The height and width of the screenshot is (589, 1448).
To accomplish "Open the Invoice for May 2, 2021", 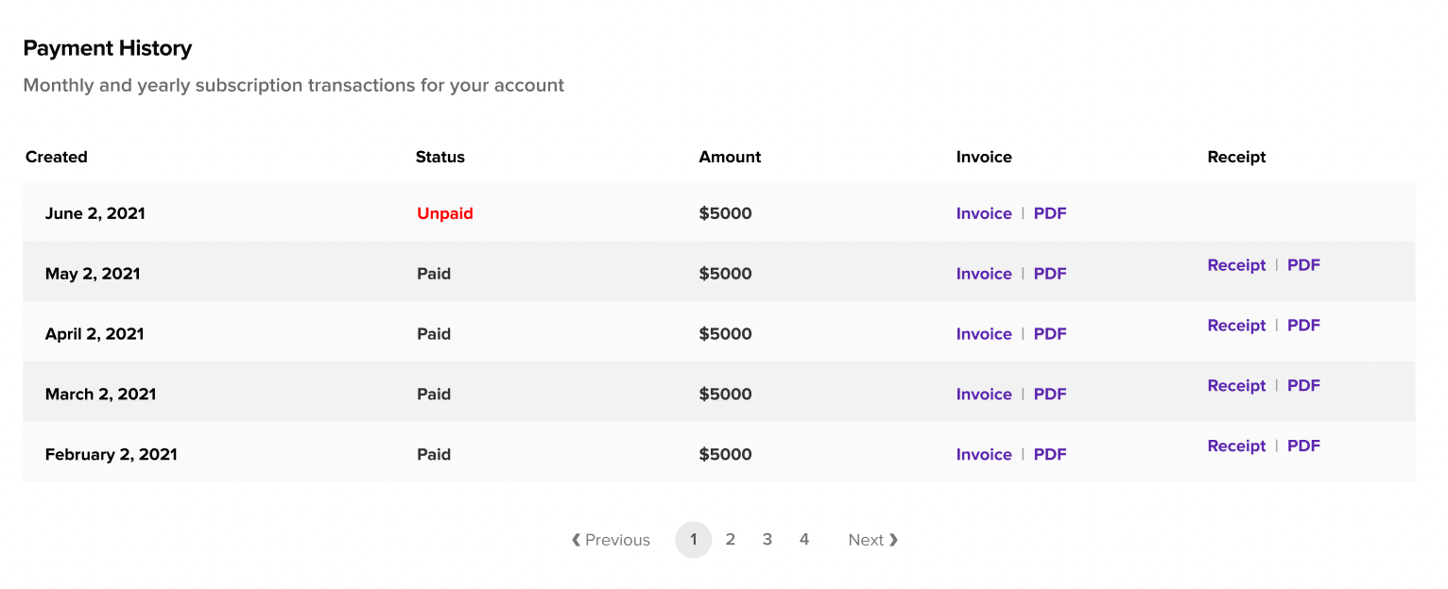I will (984, 273).
